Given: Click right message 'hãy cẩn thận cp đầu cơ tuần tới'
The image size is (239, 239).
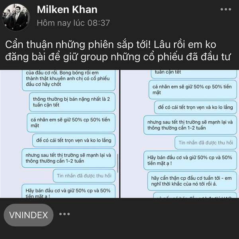Looking at the screenshot, I should [x=192, y=181].
